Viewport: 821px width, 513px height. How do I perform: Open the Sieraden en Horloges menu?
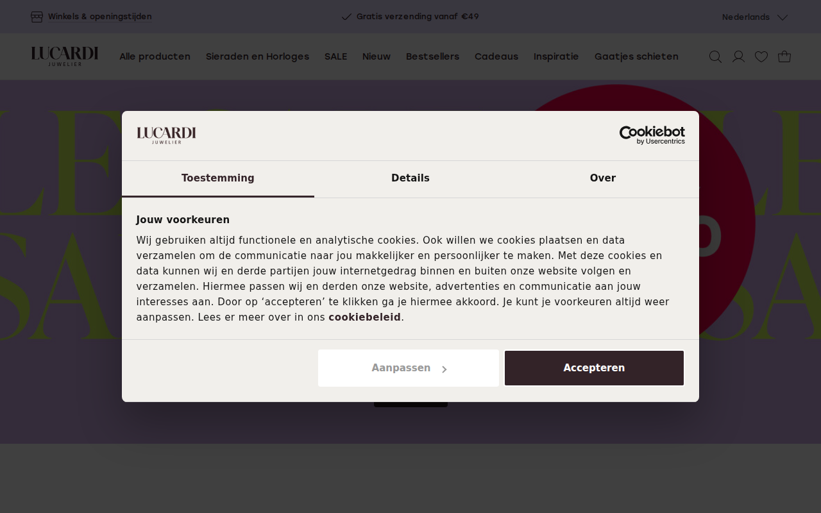257,56
